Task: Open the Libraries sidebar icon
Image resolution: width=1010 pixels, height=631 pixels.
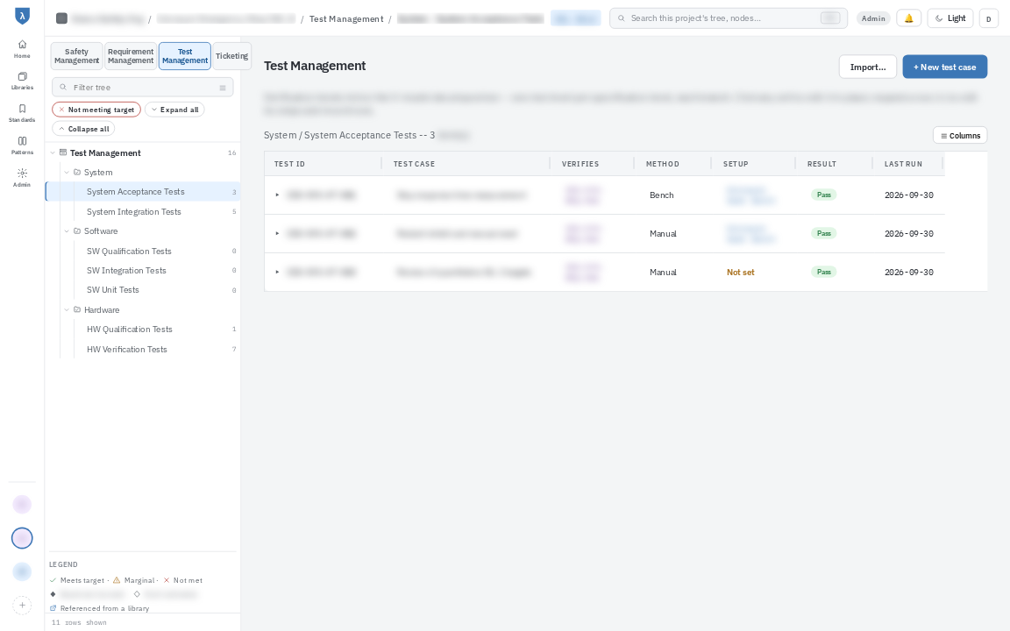Action: 22,81
